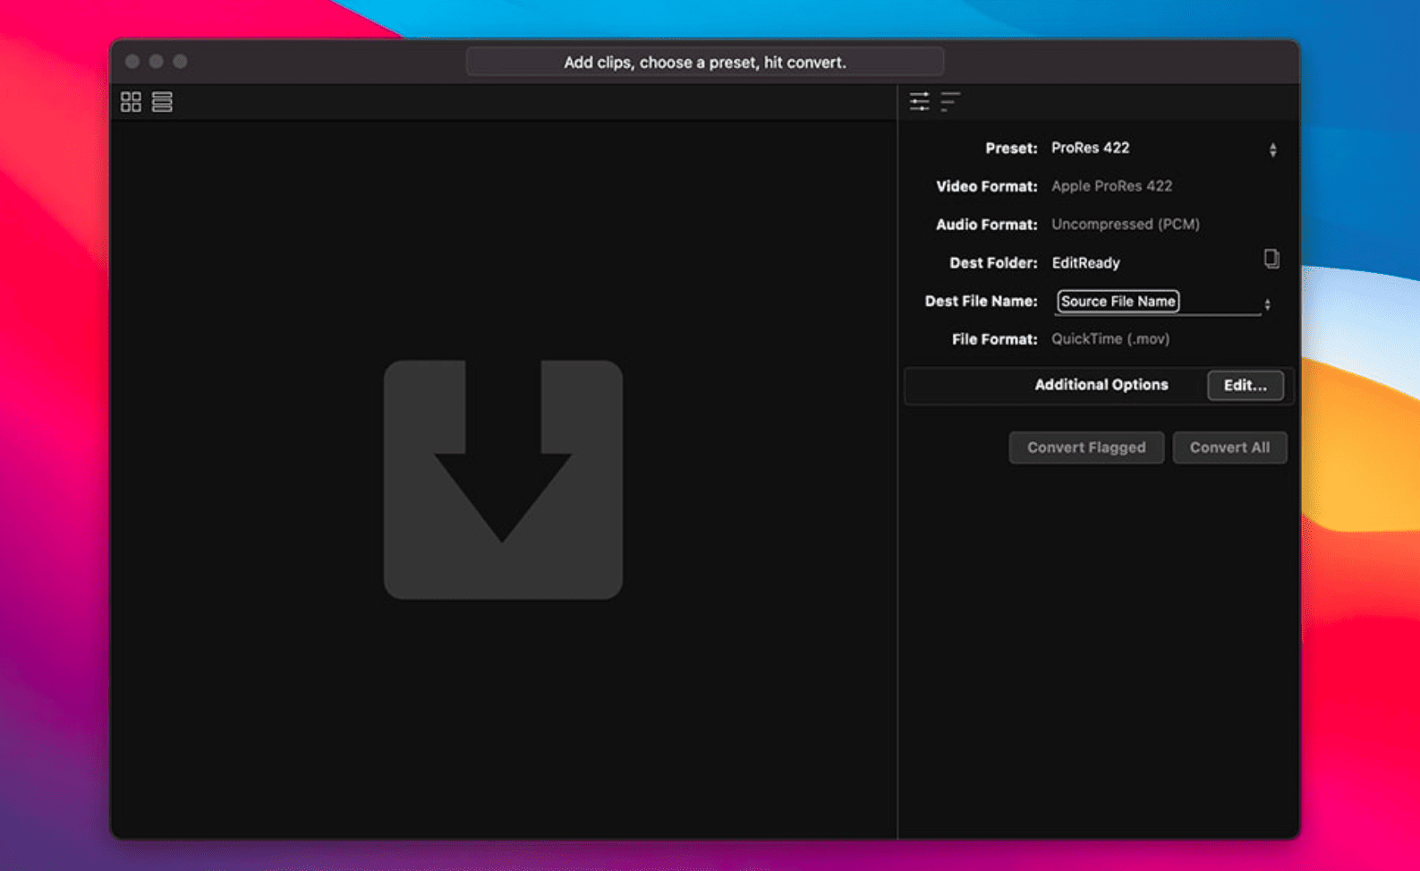Click the Convert Flagged button
The image size is (1420, 871).
tap(1086, 448)
